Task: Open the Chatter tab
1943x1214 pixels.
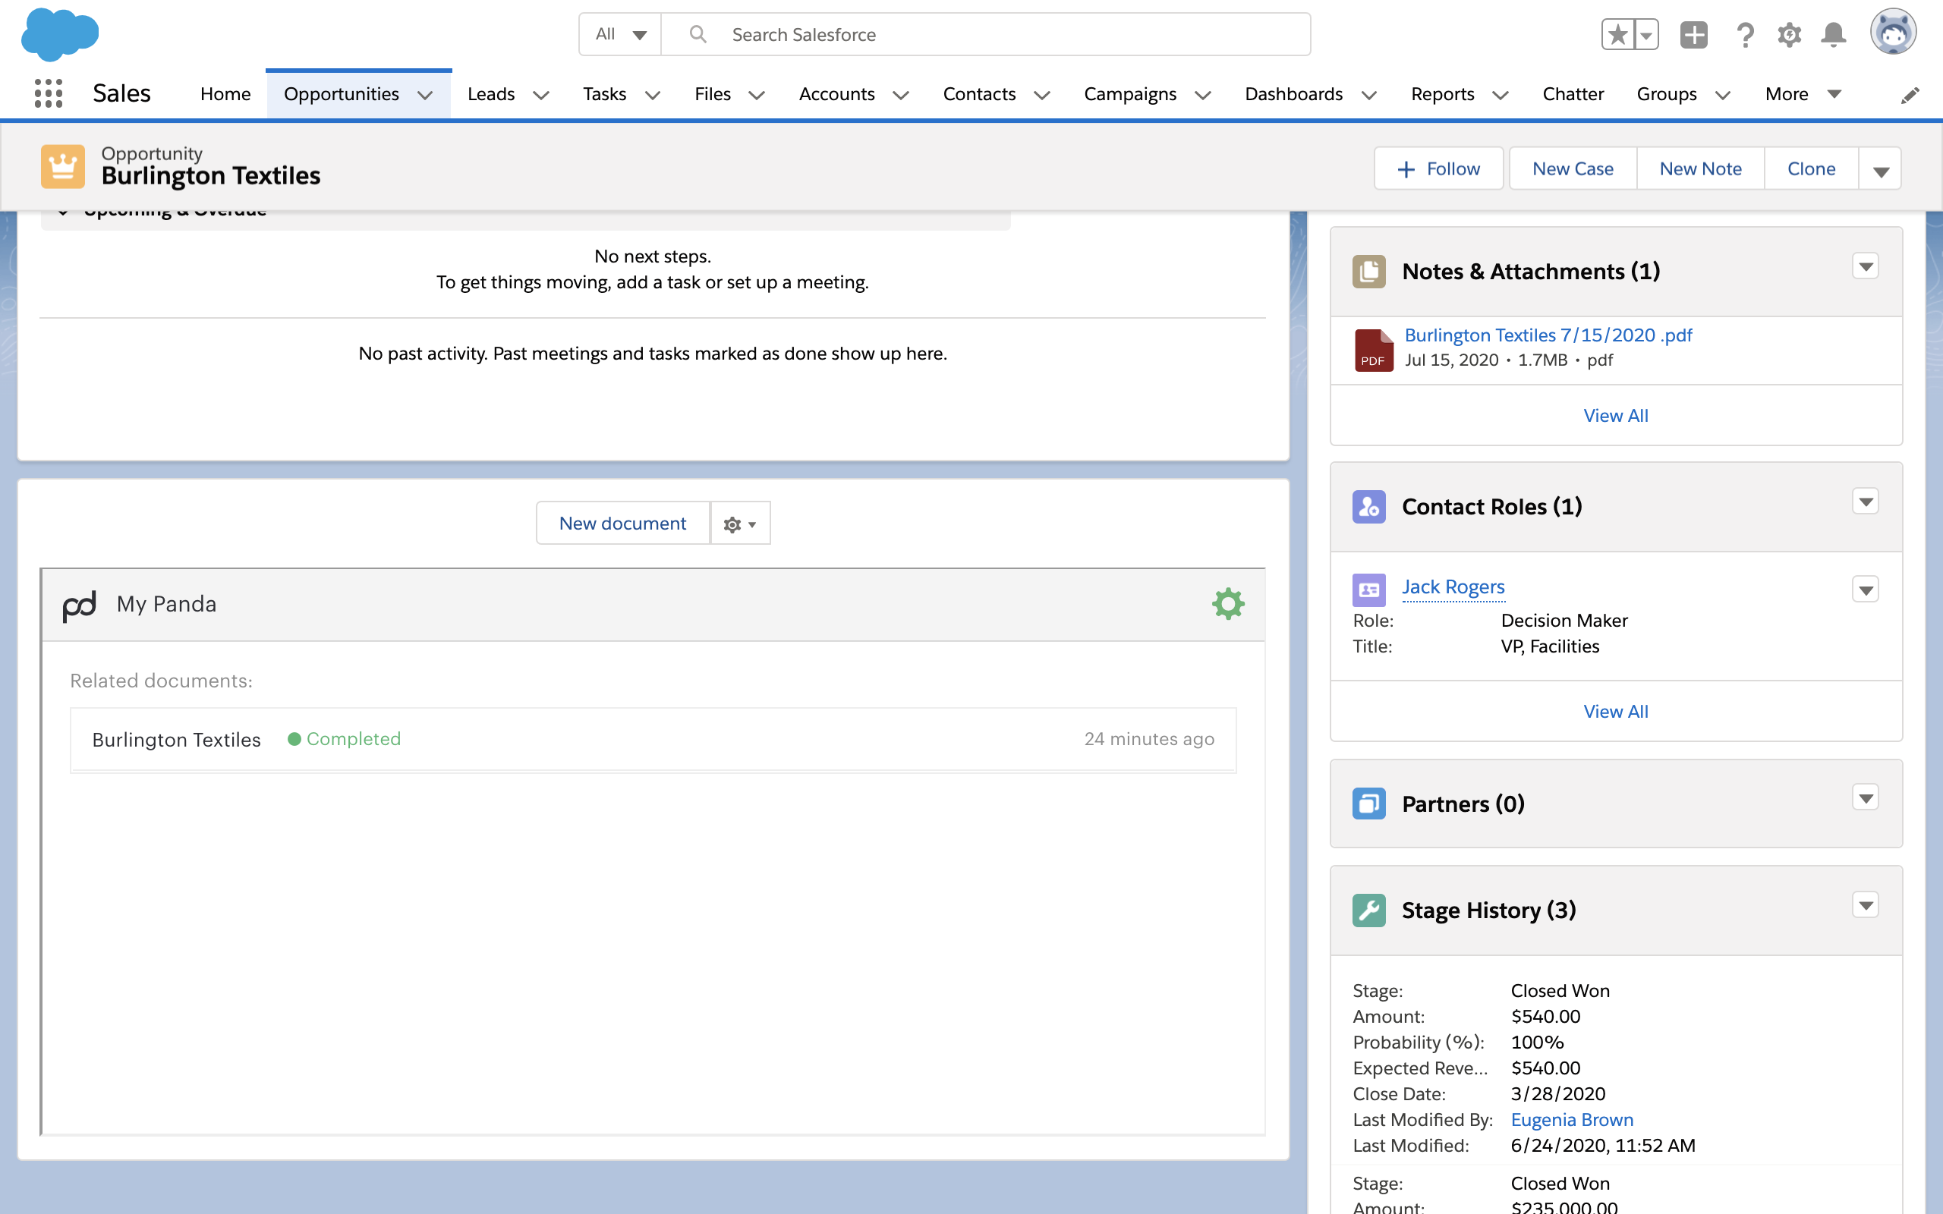Action: click(1573, 93)
